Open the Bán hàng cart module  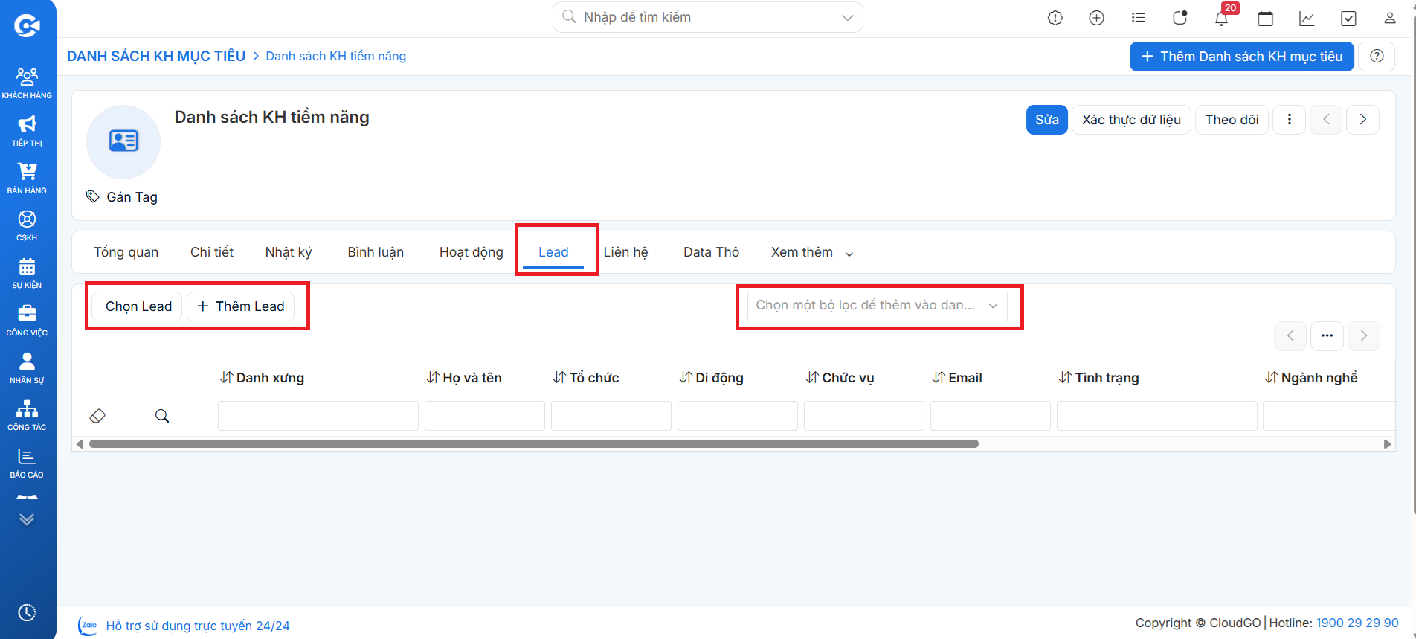click(x=27, y=179)
